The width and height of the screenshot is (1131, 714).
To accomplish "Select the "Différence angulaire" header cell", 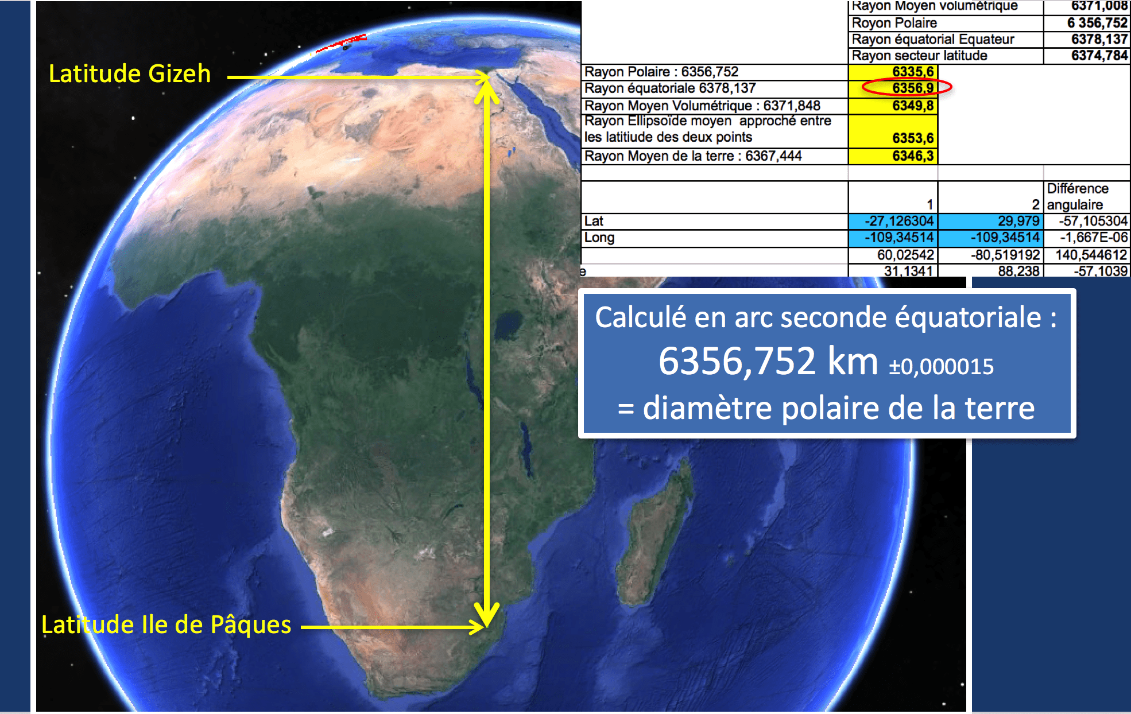I will 1087,197.
